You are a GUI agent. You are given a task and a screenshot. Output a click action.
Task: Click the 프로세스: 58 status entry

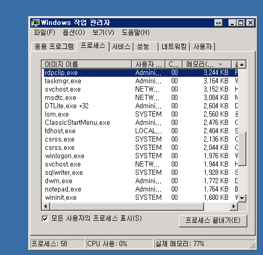click(x=57, y=244)
